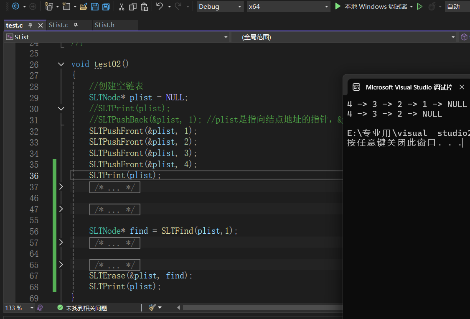This screenshot has height=319, width=470.
Task: Click the greyed Redo arrow icon
Action: point(178,6)
